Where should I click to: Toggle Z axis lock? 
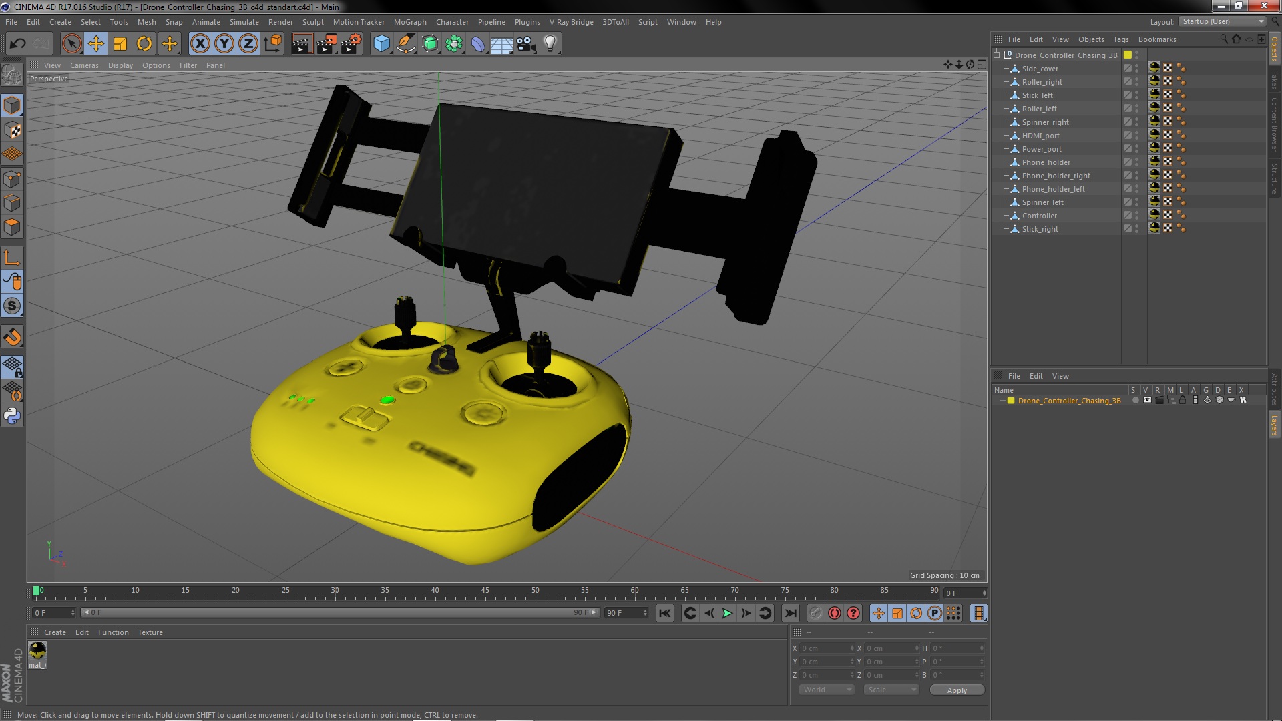click(248, 44)
